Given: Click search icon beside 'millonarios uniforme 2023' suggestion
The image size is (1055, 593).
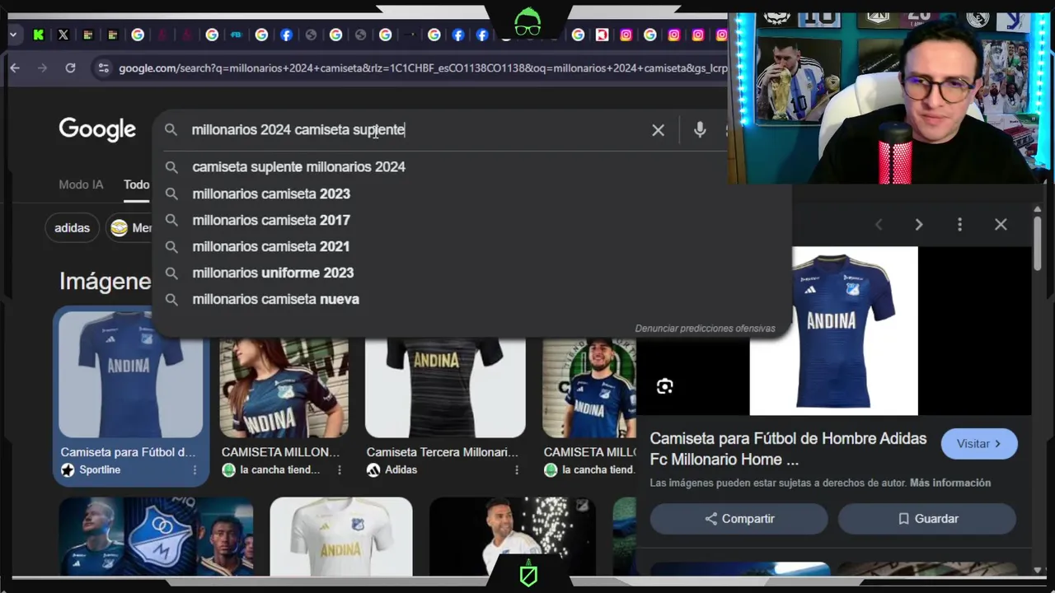Looking at the screenshot, I should (x=171, y=273).
